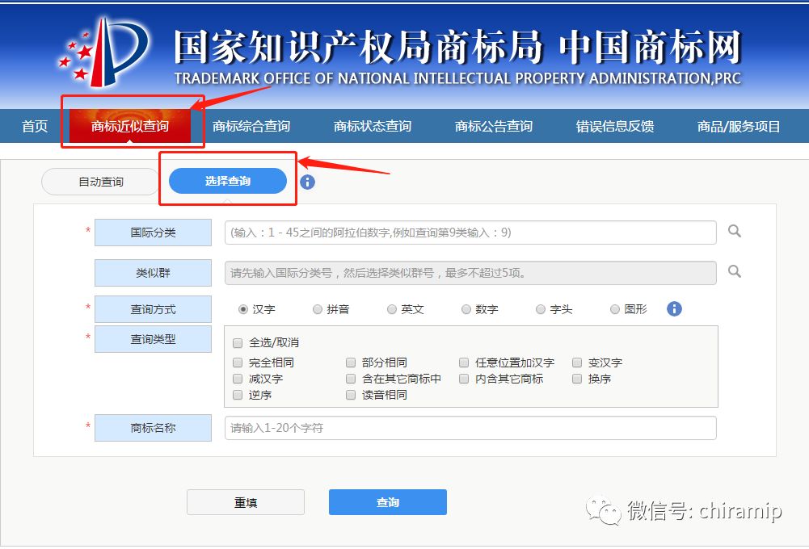This screenshot has height=549, width=809.
Task: Select 图形 query method radio
Action: [614, 309]
